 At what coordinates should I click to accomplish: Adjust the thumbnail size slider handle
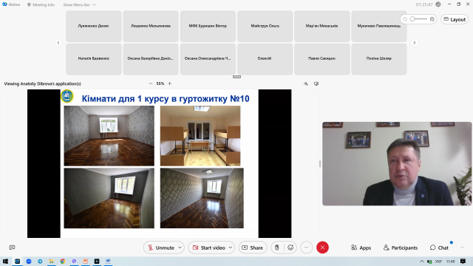412,19
